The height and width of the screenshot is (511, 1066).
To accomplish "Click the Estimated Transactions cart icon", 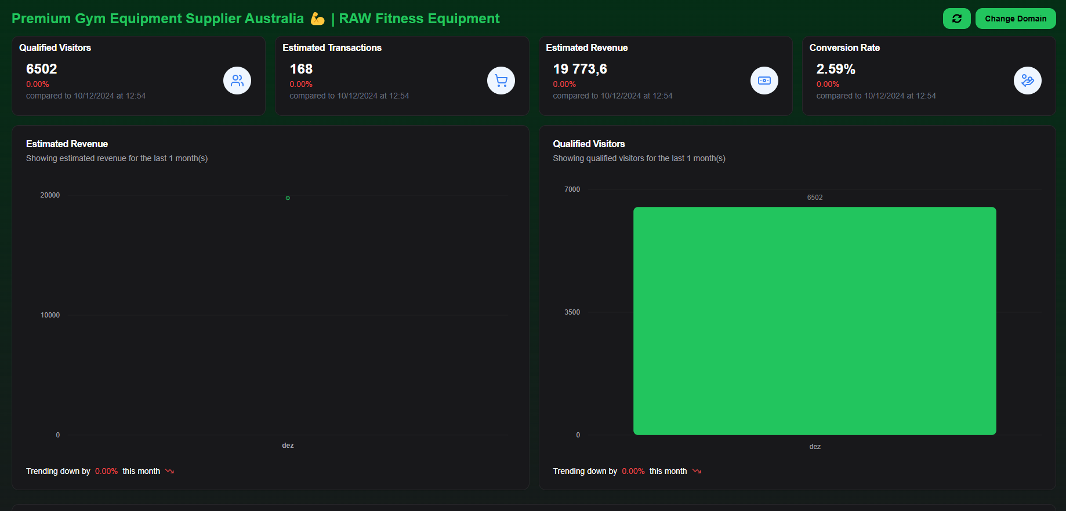I will tap(501, 81).
